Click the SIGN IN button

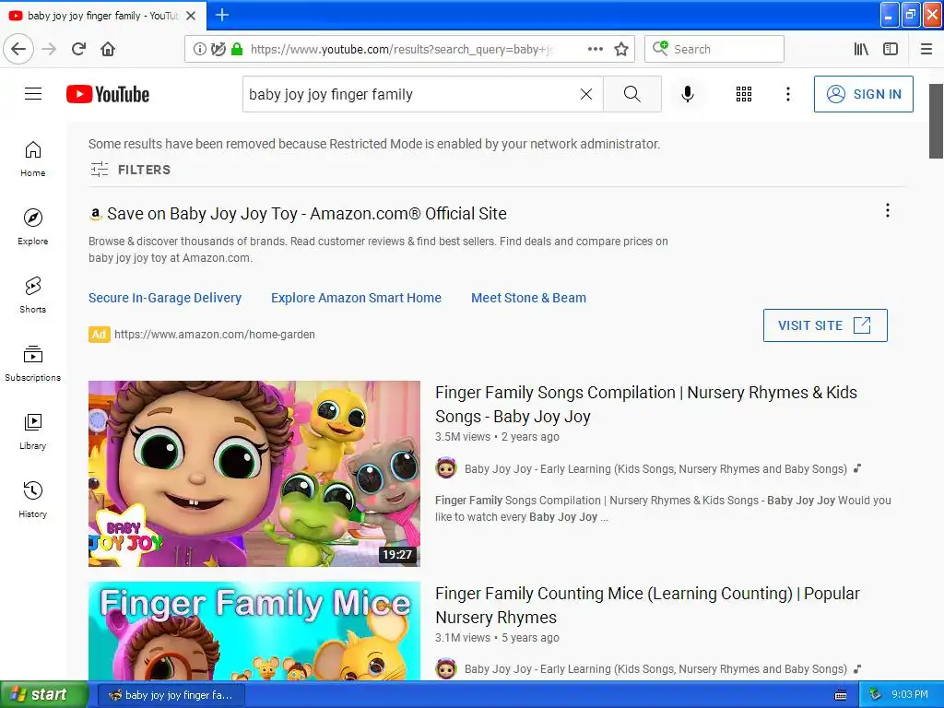tap(863, 94)
